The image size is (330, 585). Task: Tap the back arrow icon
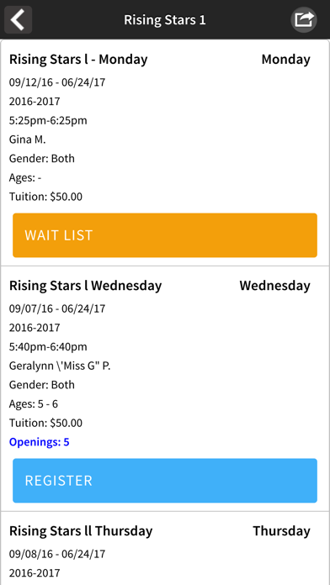click(x=18, y=20)
